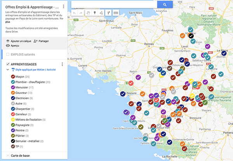Click the Partager button
This screenshot has height=161, width=233.
click(41, 41)
